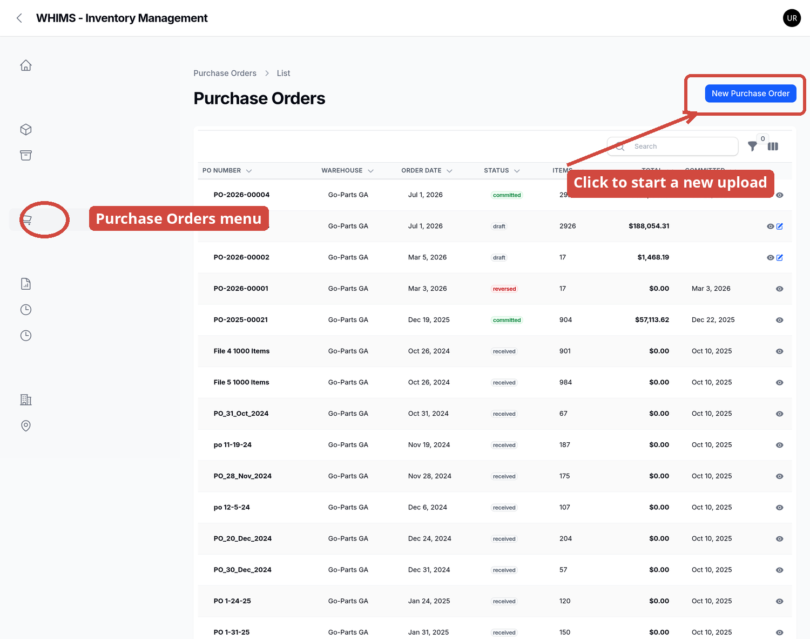View File 4 1000 Items via eye icon
This screenshot has height=639, width=810.
point(780,351)
